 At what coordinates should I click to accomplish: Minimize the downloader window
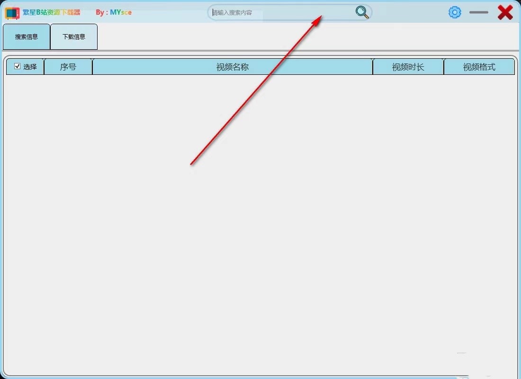[x=478, y=12]
